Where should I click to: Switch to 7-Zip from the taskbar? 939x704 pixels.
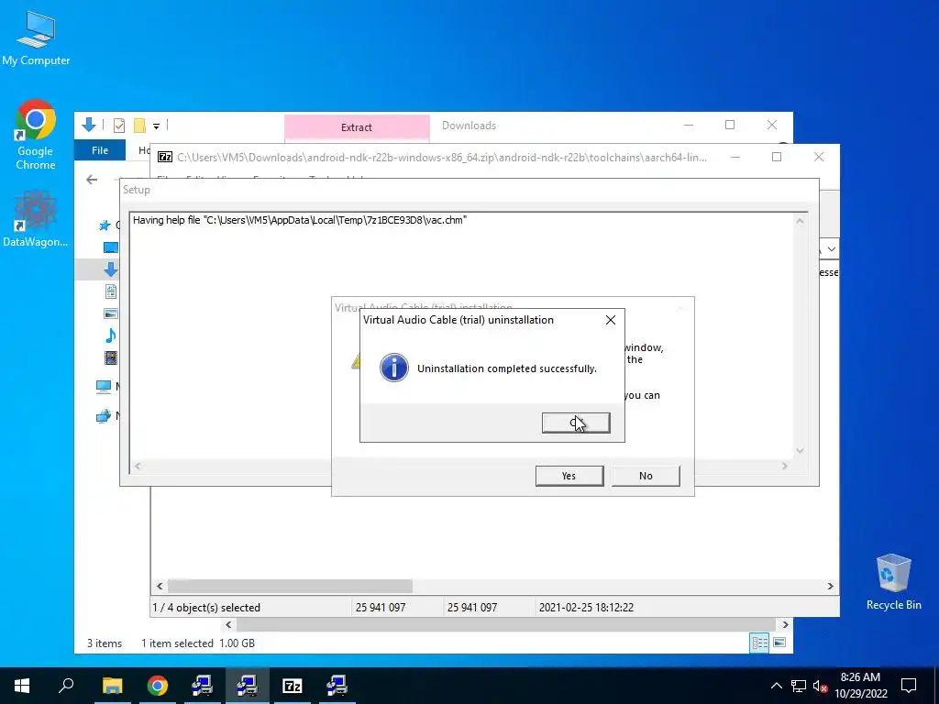[293, 686]
